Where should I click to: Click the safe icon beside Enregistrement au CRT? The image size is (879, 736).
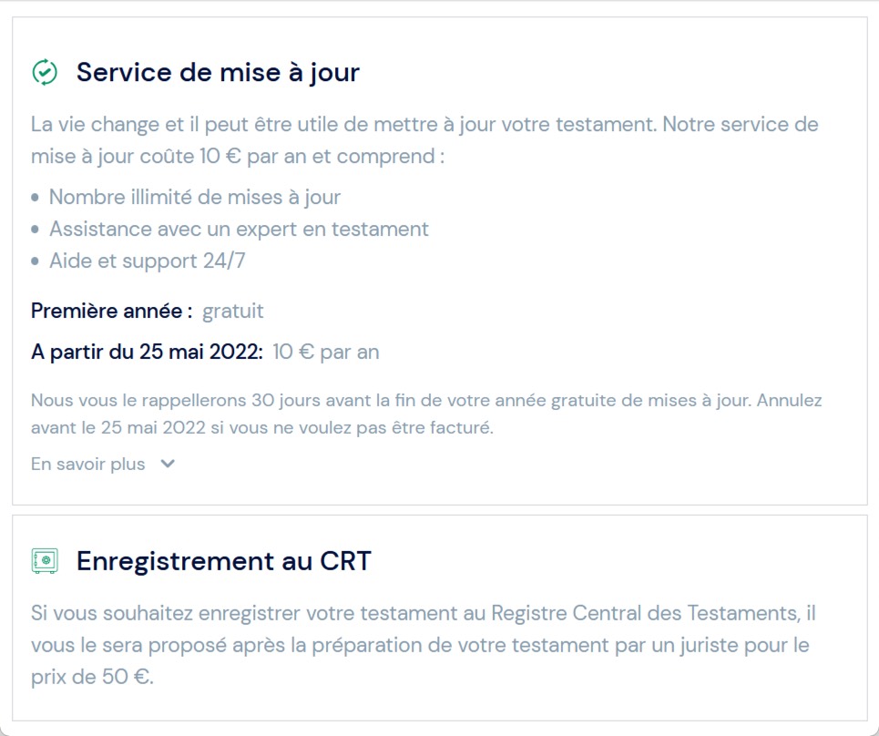(45, 561)
